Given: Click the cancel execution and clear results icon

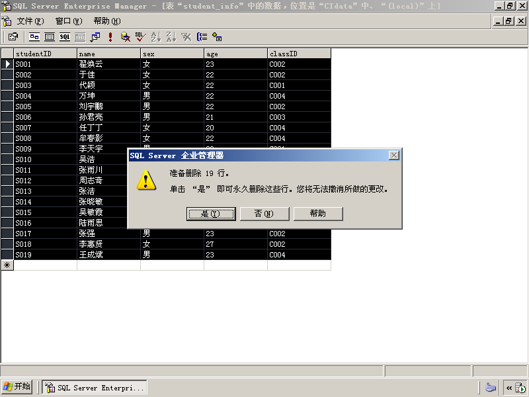Looking at the screenshot, I should (126, 37).
